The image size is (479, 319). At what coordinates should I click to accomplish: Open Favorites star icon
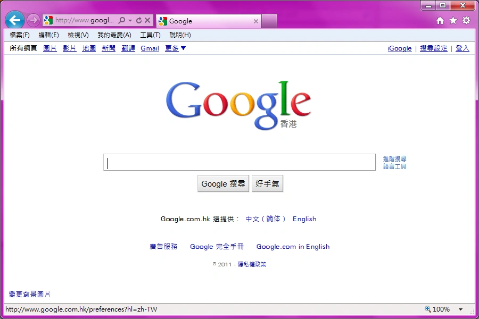pos(453,20)
